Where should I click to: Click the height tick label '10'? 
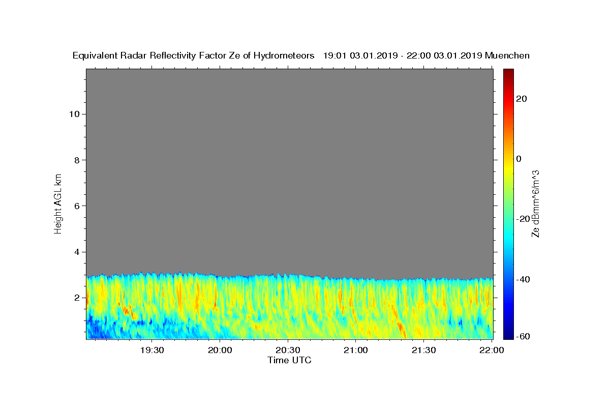click(74, 114)
